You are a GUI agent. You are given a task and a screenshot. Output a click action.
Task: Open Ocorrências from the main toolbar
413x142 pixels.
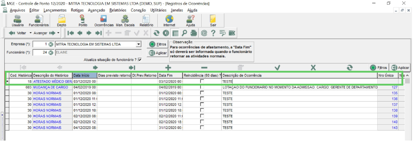coord(104,21)
